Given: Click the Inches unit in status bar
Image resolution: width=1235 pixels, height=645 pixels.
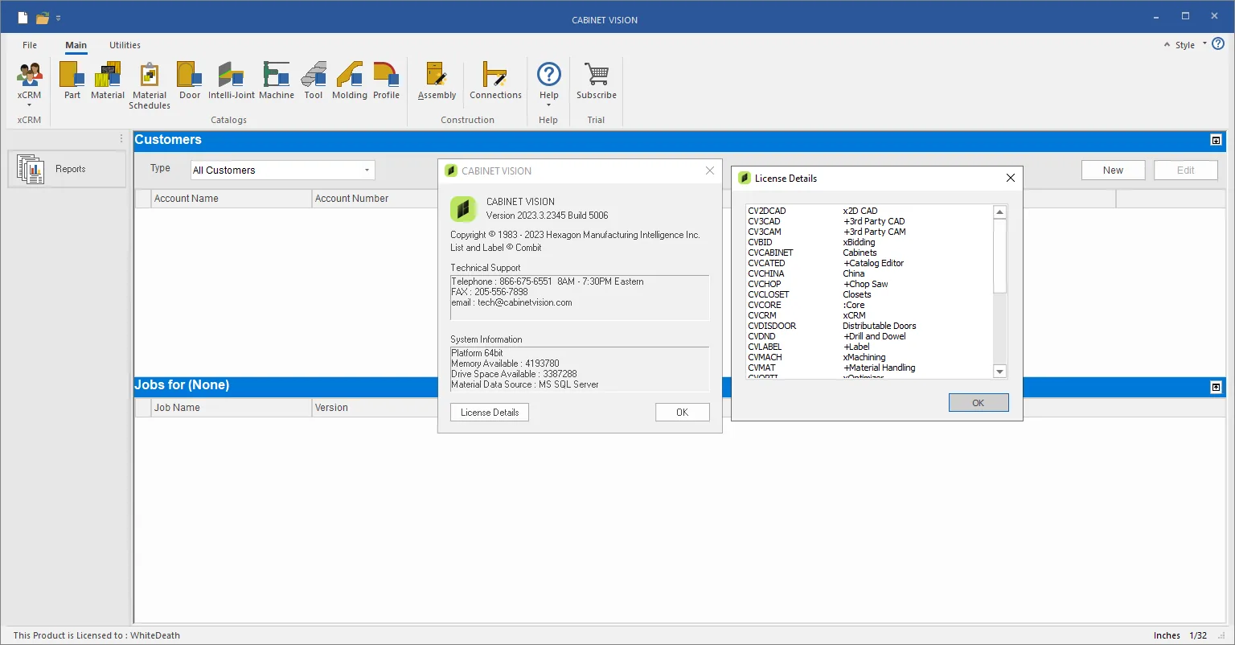Looking at the screenshot, I should coord(1167,635).
